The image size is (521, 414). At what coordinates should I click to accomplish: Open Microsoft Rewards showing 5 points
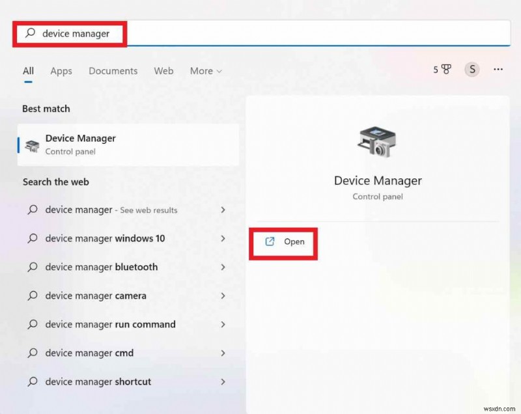[x=444, y=69]
